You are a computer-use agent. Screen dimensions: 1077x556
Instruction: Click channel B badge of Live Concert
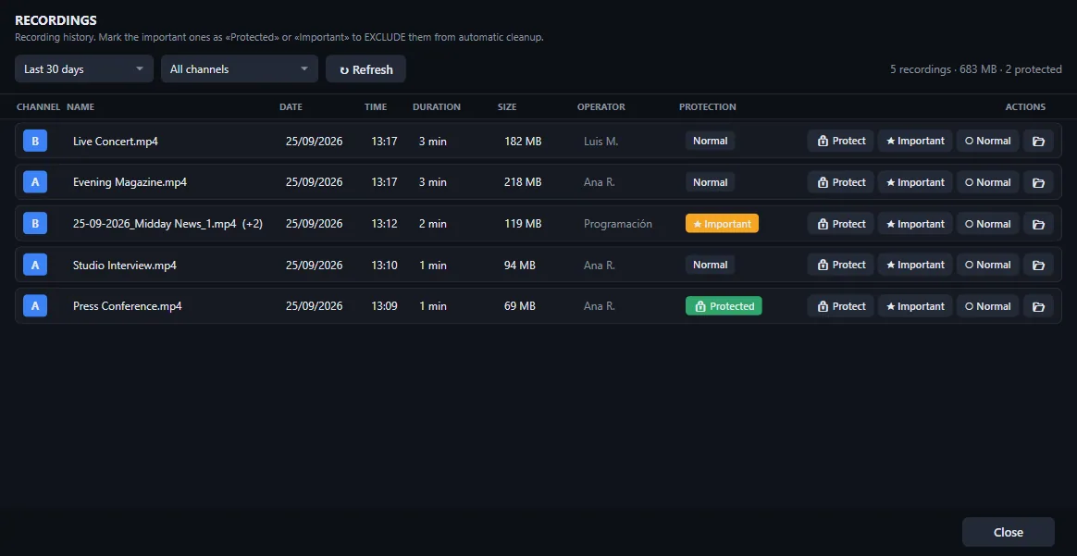(35, 141)
